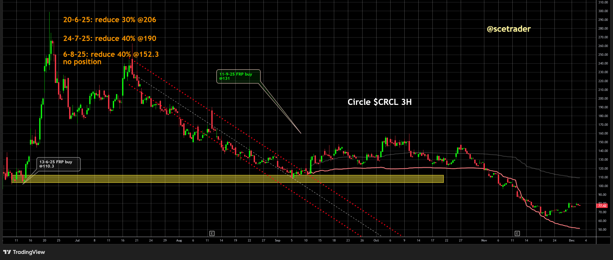Viewport: 613px width, 260px height.
Task: Click the 50.00 price axis label
Action: [x=602, y=230]
